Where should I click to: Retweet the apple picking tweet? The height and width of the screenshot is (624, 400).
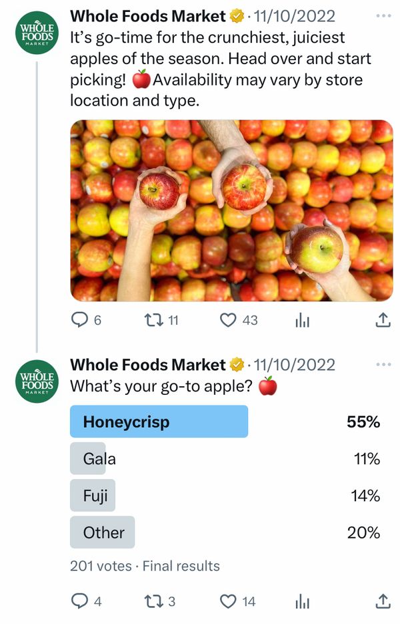pos(154,320)
